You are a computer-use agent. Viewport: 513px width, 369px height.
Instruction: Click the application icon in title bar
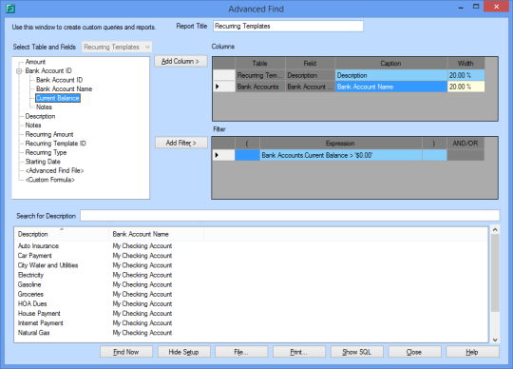click(x=10, y=9)
